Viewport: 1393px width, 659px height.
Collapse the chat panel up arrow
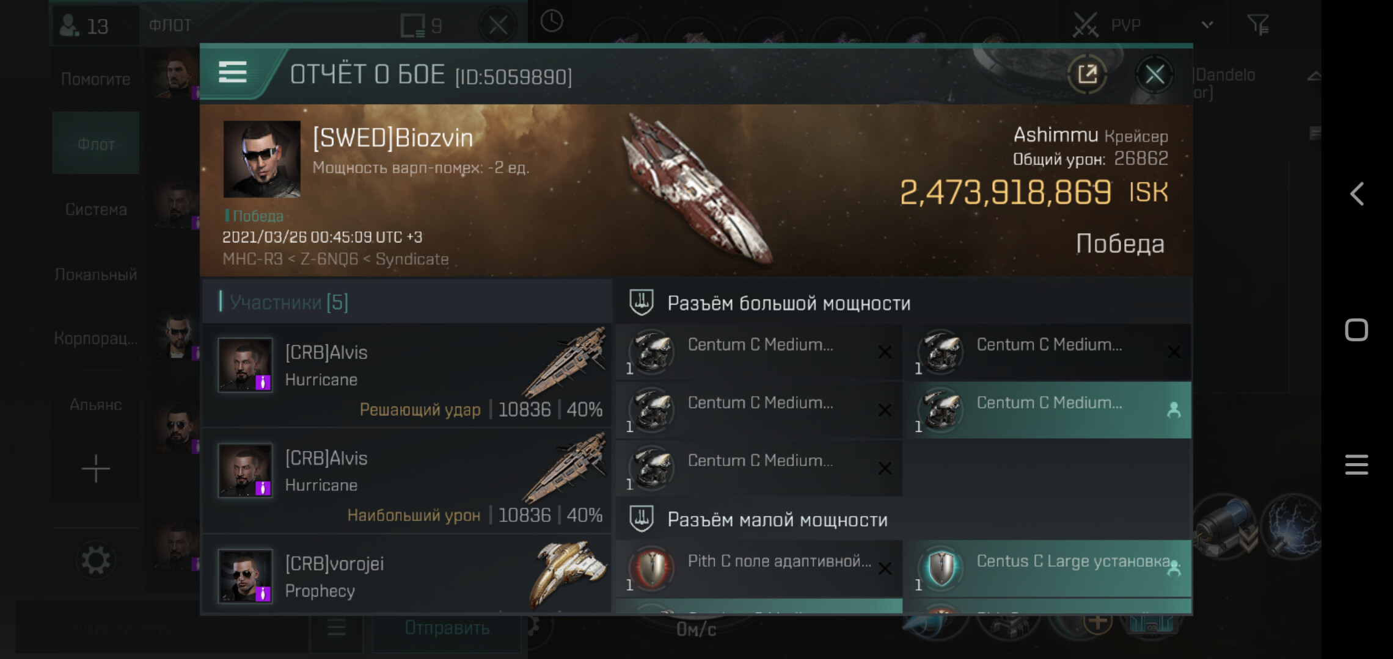click(1314, 76)
